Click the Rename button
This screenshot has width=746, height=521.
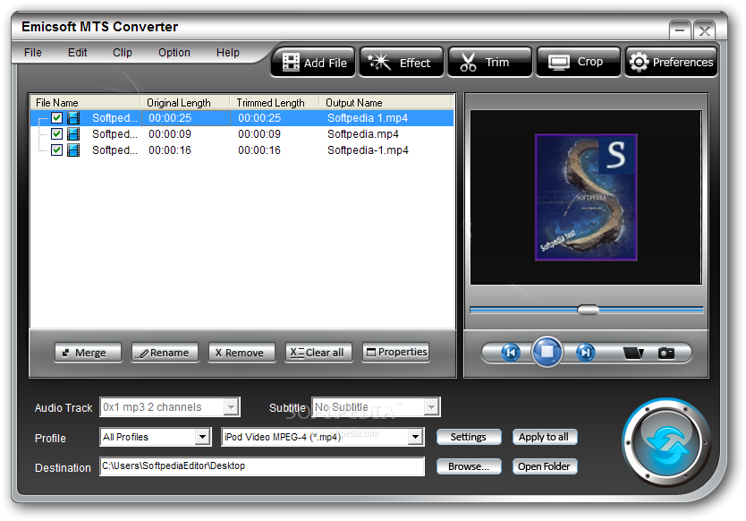tap(165, 353)
